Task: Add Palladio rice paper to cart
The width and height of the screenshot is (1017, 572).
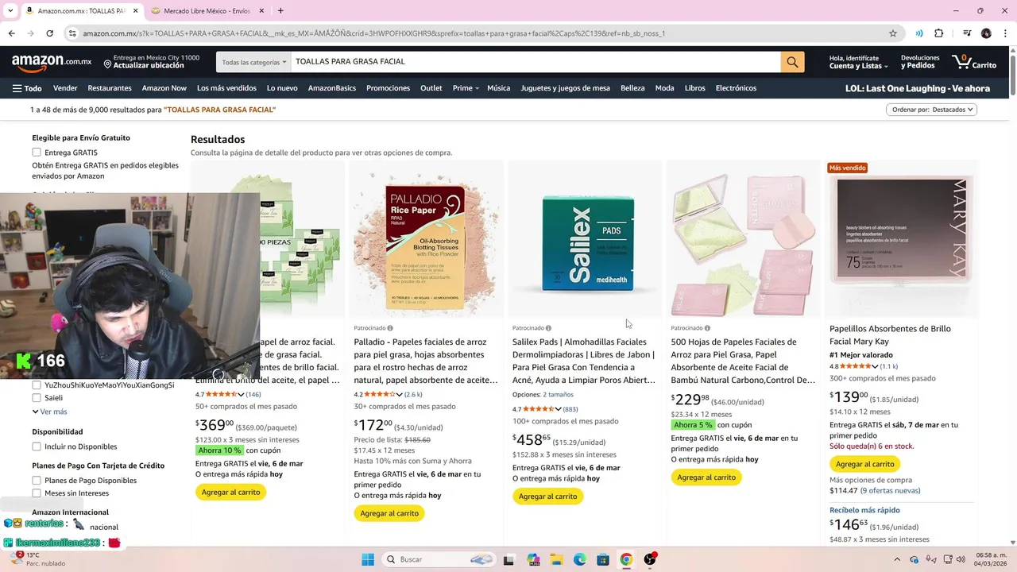Action: [x=389, y=513]
